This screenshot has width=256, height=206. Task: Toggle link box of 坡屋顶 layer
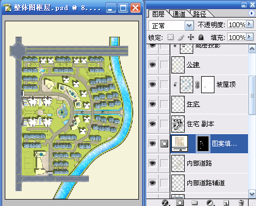pyautogui.click(x=164, y=84)
